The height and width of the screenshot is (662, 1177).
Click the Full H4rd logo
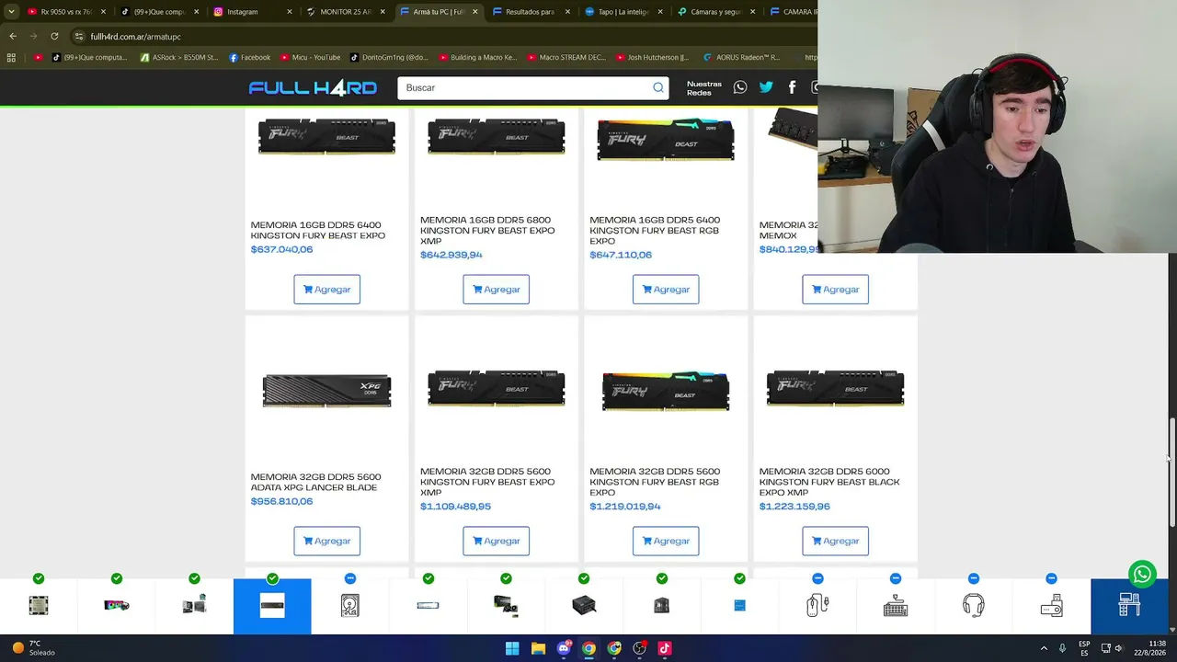pyautogui.click(x=313, y=87)
